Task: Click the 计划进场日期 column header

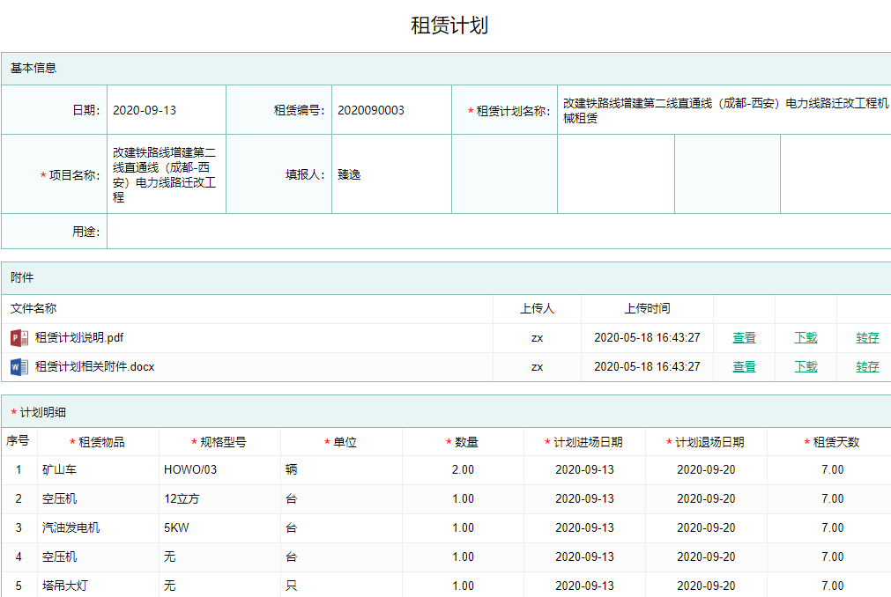Action: [x=583, y=442]
